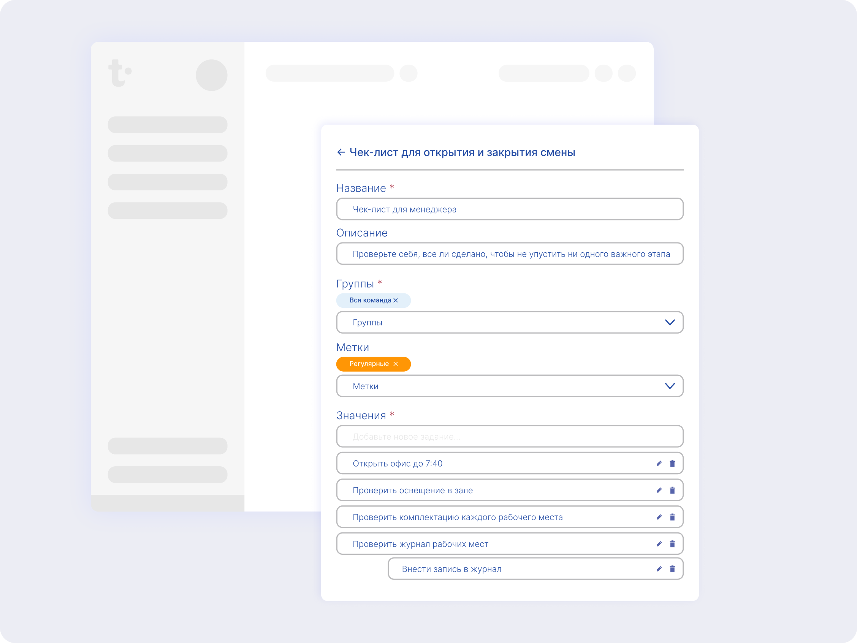Screen dimensions: 857x643
Task: Edit the 'Внести запись в журнал' subtask
Action: pos(659,569)
